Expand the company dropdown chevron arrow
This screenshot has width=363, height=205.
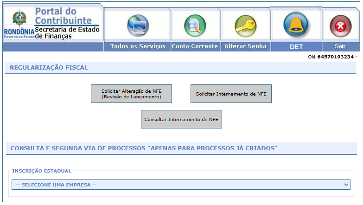(x=346, y=185)
